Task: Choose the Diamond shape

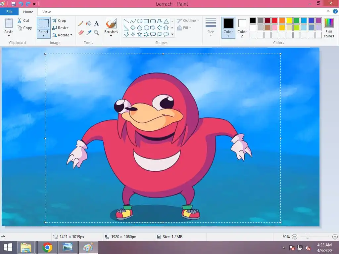Action: [133, 28]
